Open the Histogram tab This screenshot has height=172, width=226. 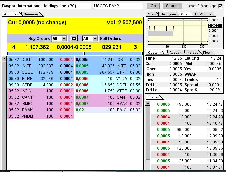tap(168, 14)
